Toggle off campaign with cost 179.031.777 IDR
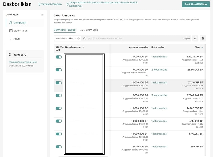Screen dimensions: 213x157 click(x=59, y=57)
